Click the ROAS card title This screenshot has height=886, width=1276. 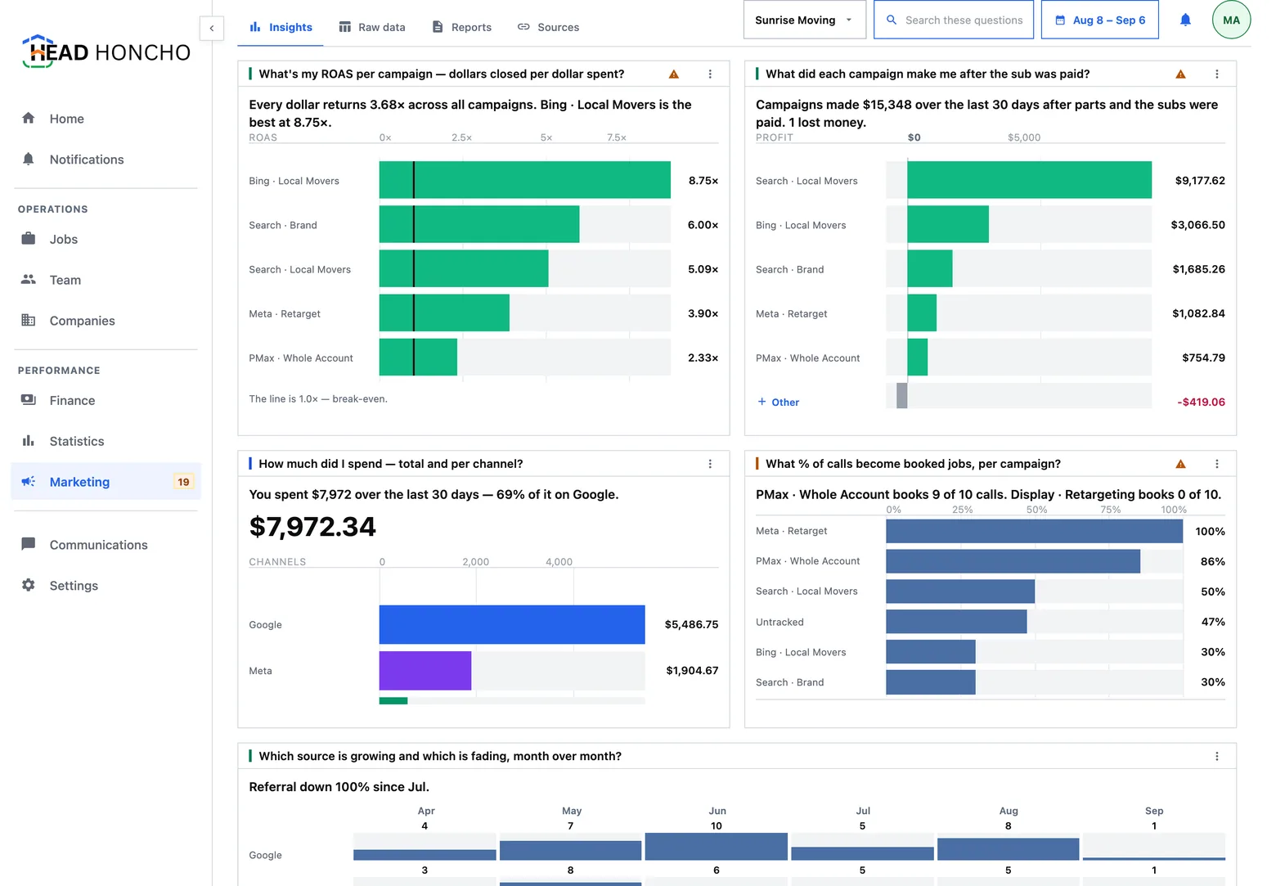(442, 74)
